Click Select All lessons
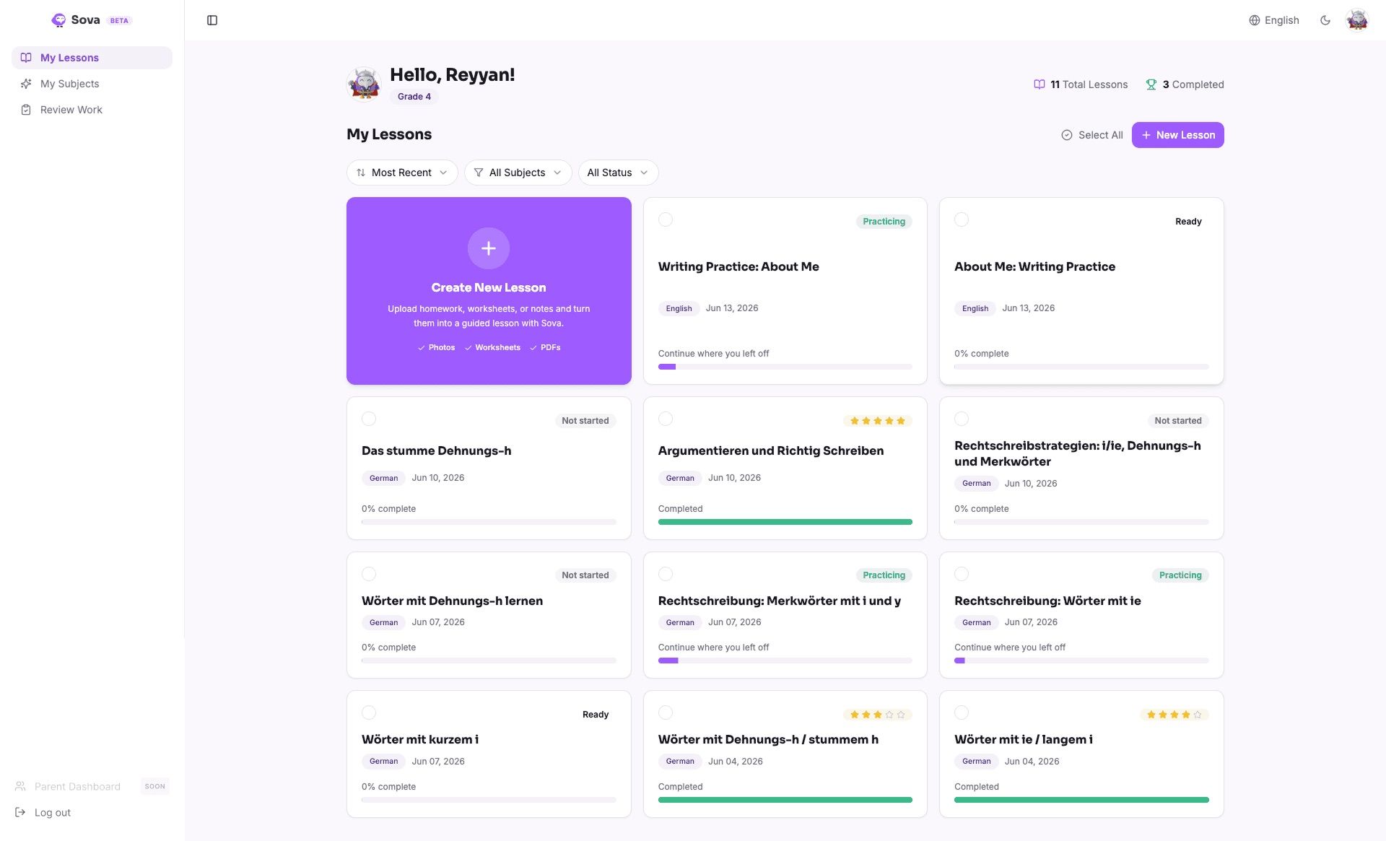 pos(1091,135)
